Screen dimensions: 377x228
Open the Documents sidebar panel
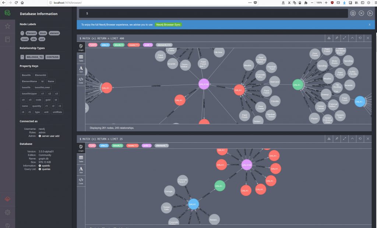click(x=7, y=39)
